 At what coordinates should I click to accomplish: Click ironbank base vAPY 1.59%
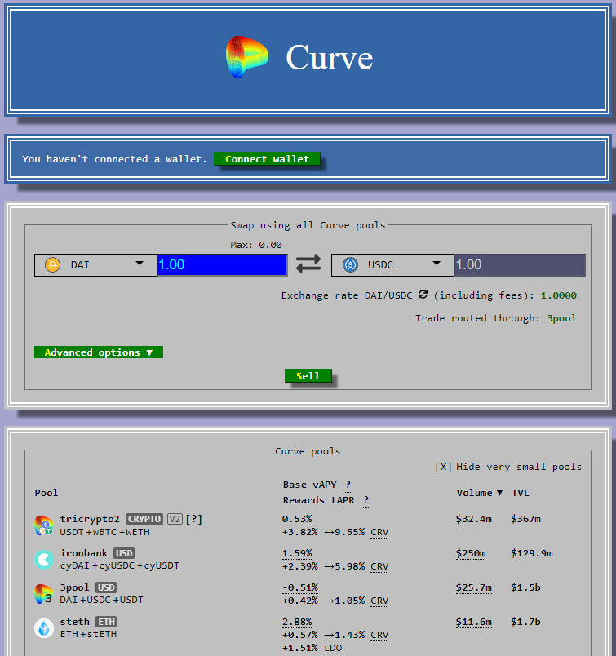point(297,553)
